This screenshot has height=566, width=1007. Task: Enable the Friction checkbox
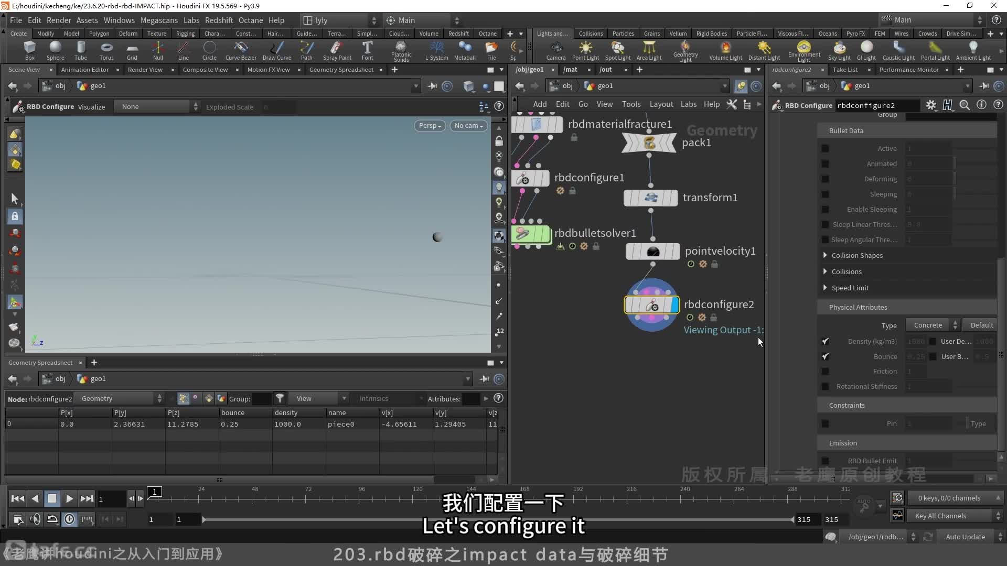pyautogui.click(x=825, y=372)
